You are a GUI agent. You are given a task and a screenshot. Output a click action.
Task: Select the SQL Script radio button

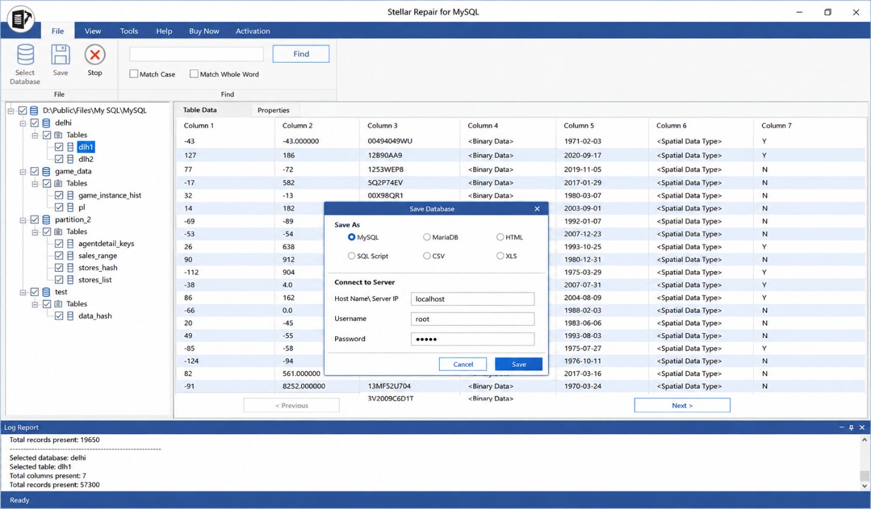pos(352,256)
